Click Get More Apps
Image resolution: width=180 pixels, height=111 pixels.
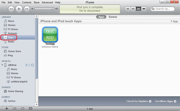[x=166, y=101]
